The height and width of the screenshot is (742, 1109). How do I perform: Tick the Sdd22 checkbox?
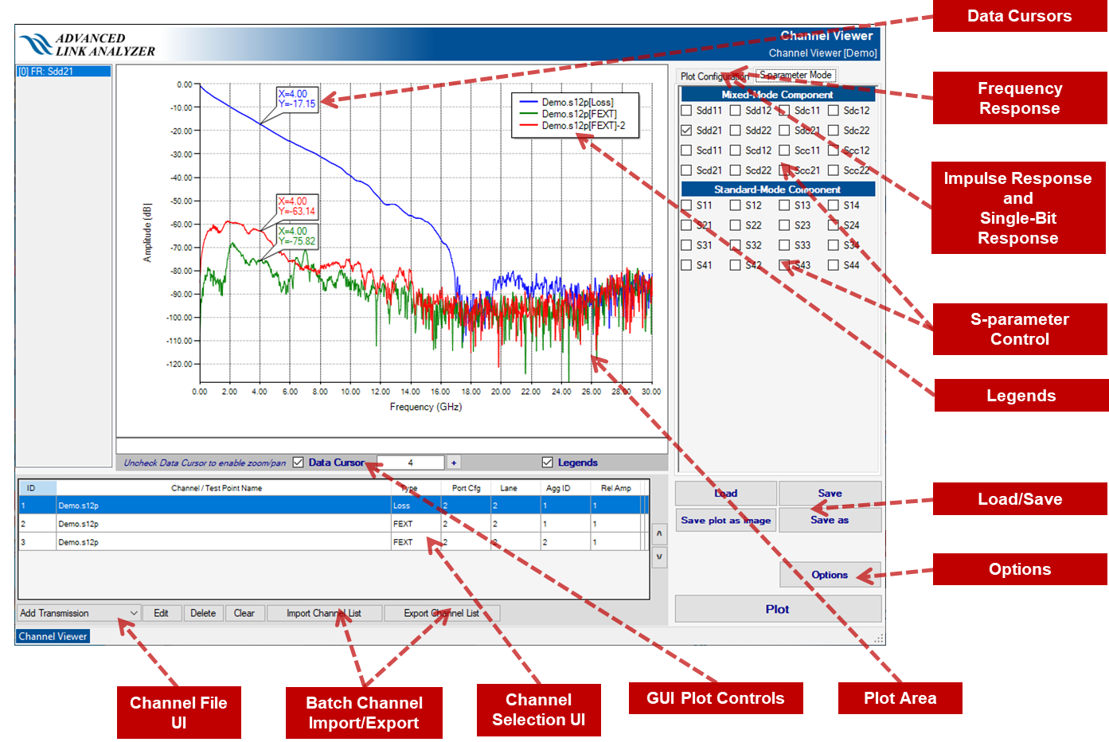pos(736,131)
